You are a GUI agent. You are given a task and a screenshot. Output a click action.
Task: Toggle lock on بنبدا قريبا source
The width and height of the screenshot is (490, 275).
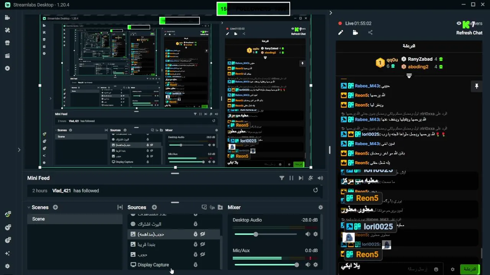tap(195, 244)
